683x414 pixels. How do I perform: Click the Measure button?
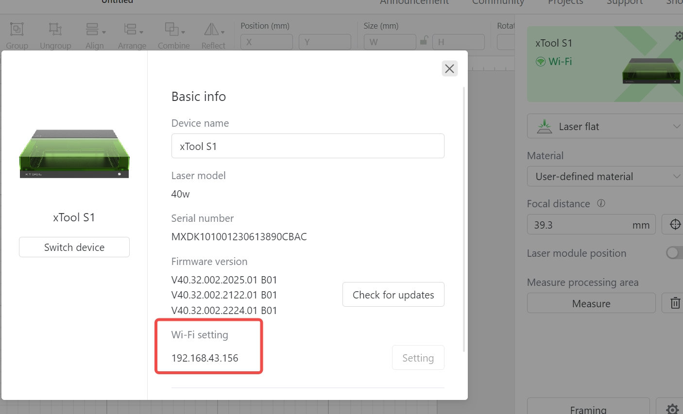[x=591, y=303]
